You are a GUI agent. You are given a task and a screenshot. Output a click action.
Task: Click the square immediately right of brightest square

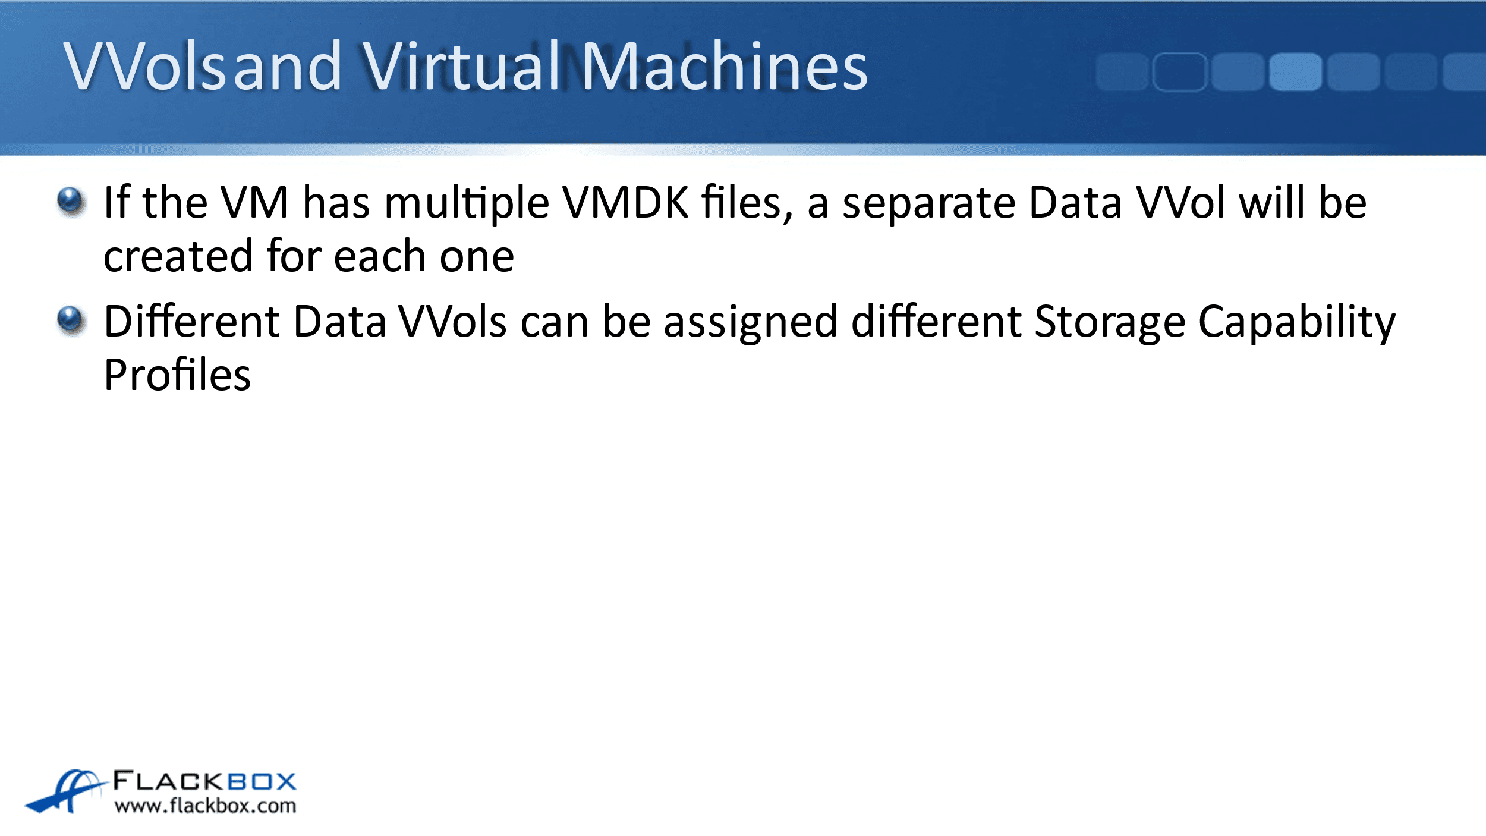[x=1353, y=72]
